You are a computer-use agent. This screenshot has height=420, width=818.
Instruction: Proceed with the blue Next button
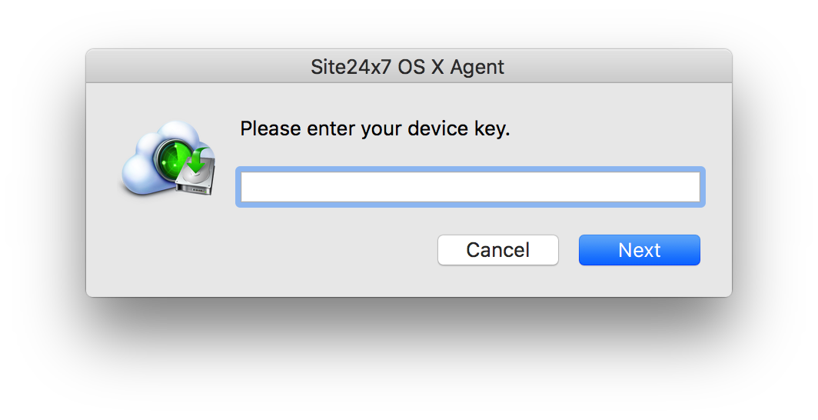click(x=640, y=250)
